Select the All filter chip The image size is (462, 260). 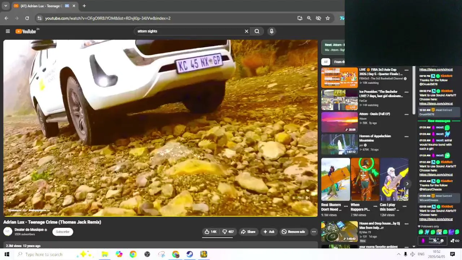[x=326, y=62]
